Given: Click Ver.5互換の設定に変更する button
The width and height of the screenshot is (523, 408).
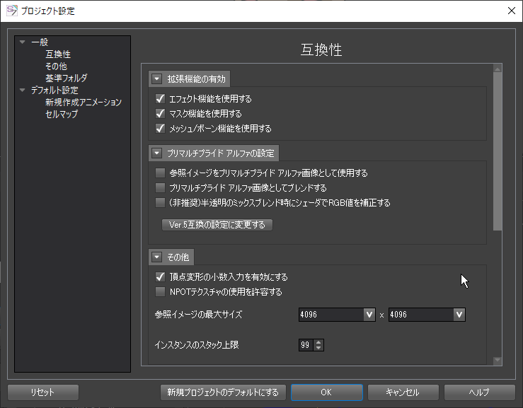Looking at the screenshot, I should tap(217, 225).
